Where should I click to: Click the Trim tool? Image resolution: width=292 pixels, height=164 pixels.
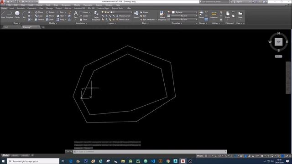60,12
